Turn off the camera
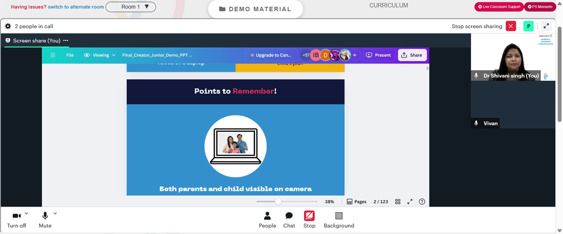The image size is (563, 234). click(16, 219)
